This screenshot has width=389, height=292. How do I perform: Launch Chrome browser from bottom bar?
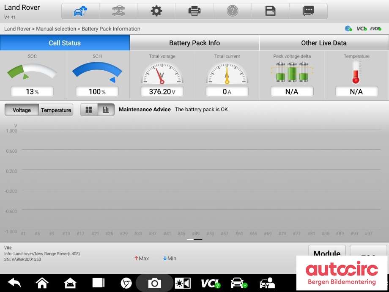pos(126,283)
